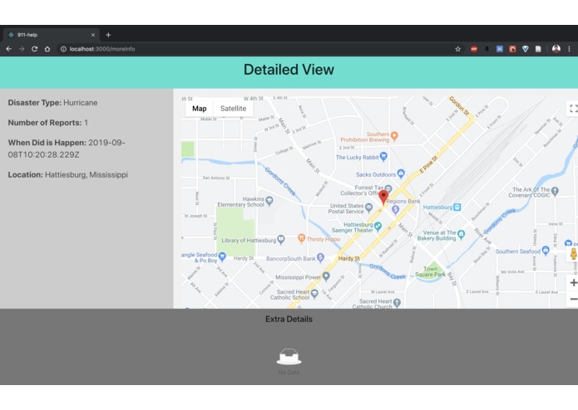The image size is (578, 410).
Task: Click Southern Seafood shop marker
Action: [546, 251]
